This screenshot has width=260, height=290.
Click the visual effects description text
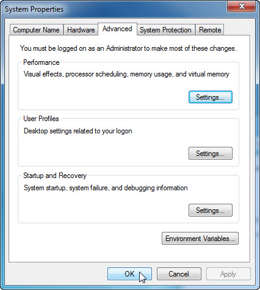tap(126, 74)
